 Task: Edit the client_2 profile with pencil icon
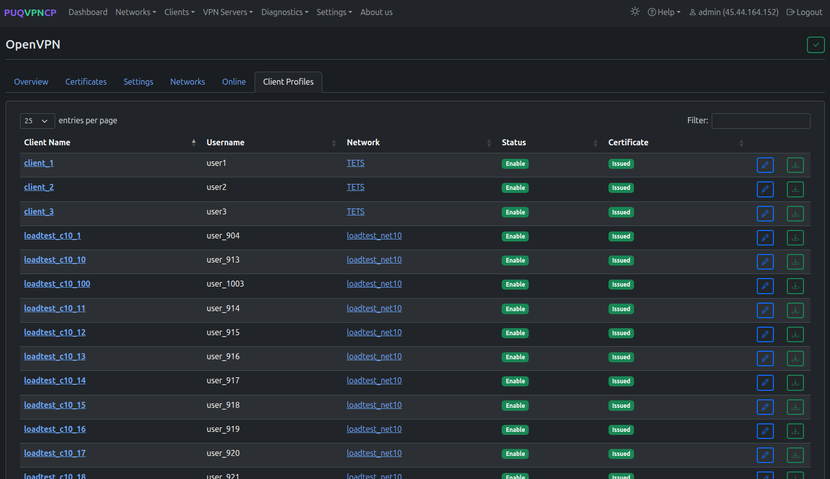coord(765,189)
